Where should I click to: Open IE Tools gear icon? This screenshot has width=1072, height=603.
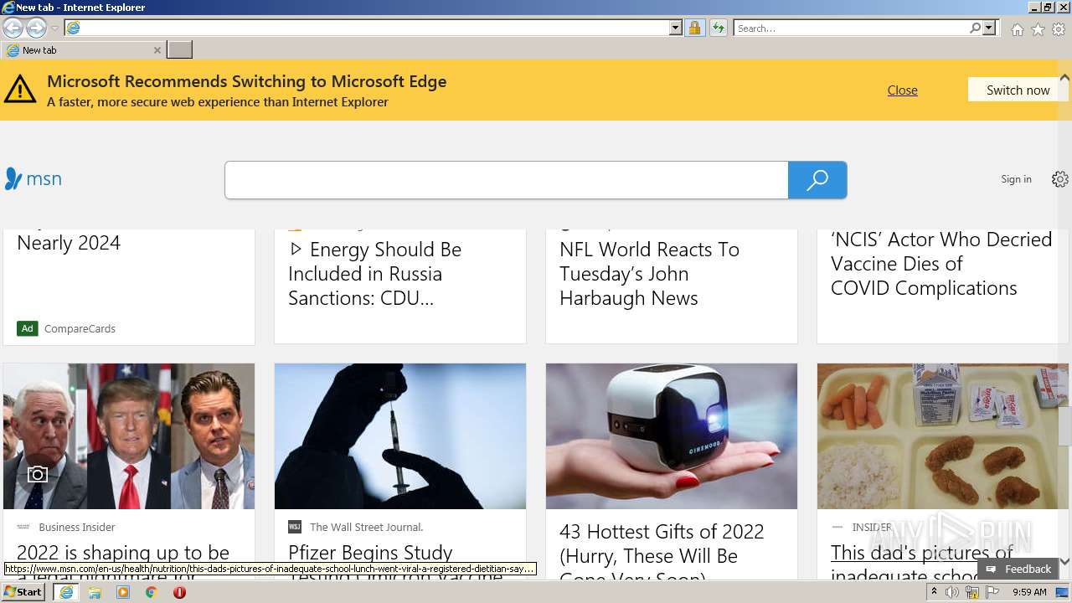[1059, 29]
